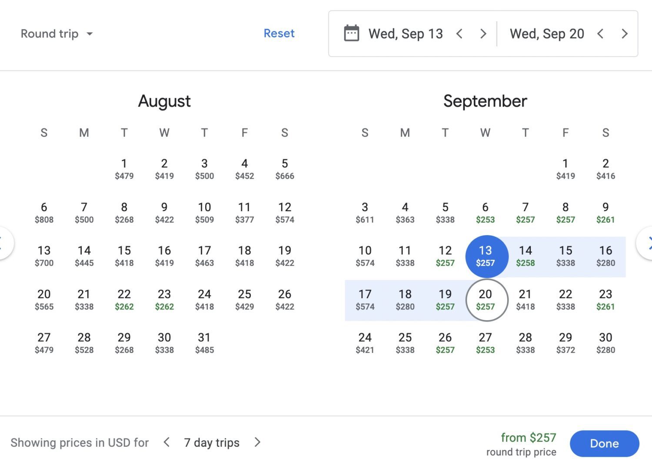Click the selected September 13 date
This screenshot has height=468, width=652.
tap(486, 256)
